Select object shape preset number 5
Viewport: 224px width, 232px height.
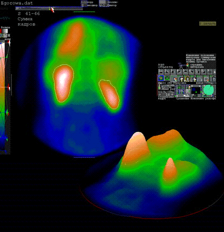click(x=186, y=72)
